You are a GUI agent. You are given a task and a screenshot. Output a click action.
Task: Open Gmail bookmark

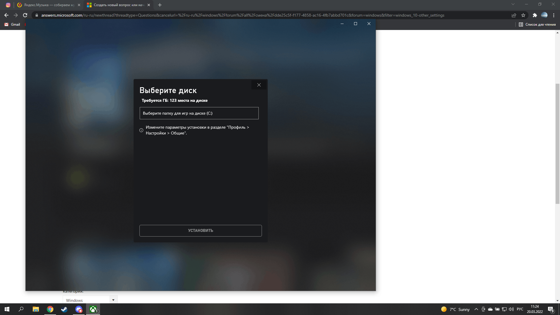[12, 24]
